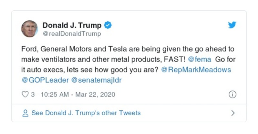The height and width of the screenshot is (134, 258).
Task: Open the @realDonaldTrump handle
Action: pyautogui.click(x=72, y=34)
